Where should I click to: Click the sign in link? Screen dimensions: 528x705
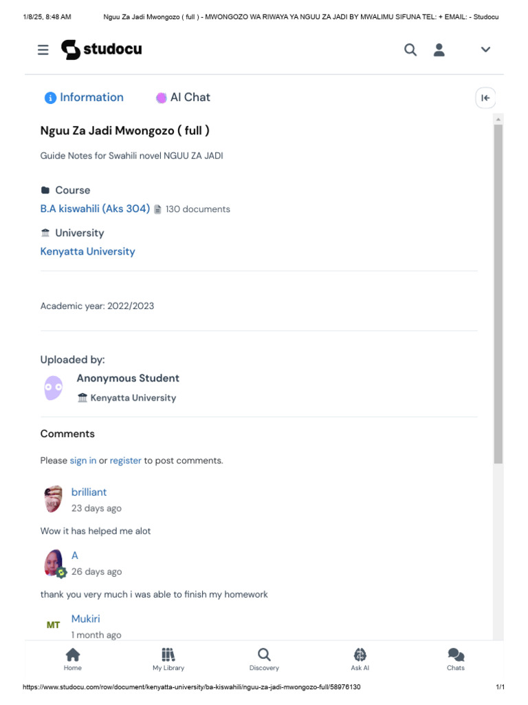[x=83, y=461]
